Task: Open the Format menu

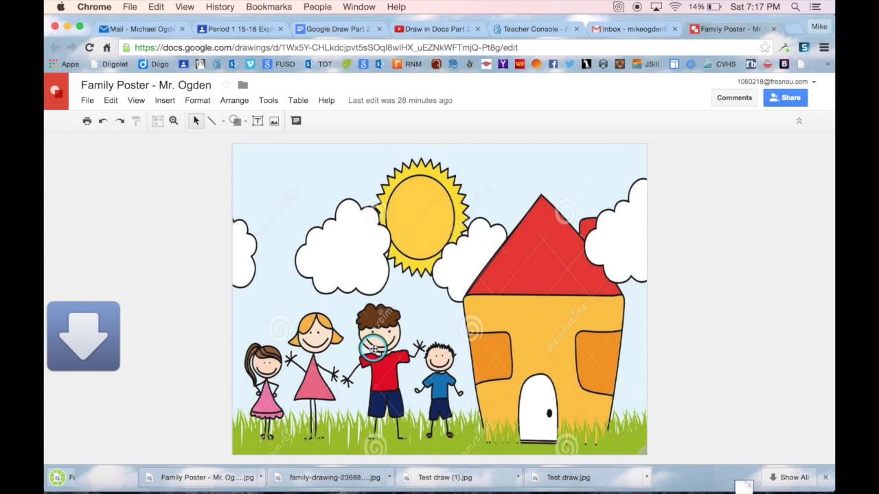Action: [197, 100]
